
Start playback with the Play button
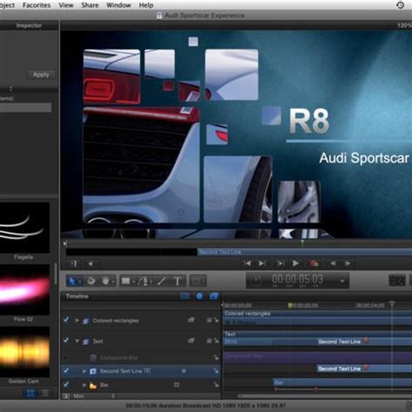click(x=296, y=263)
